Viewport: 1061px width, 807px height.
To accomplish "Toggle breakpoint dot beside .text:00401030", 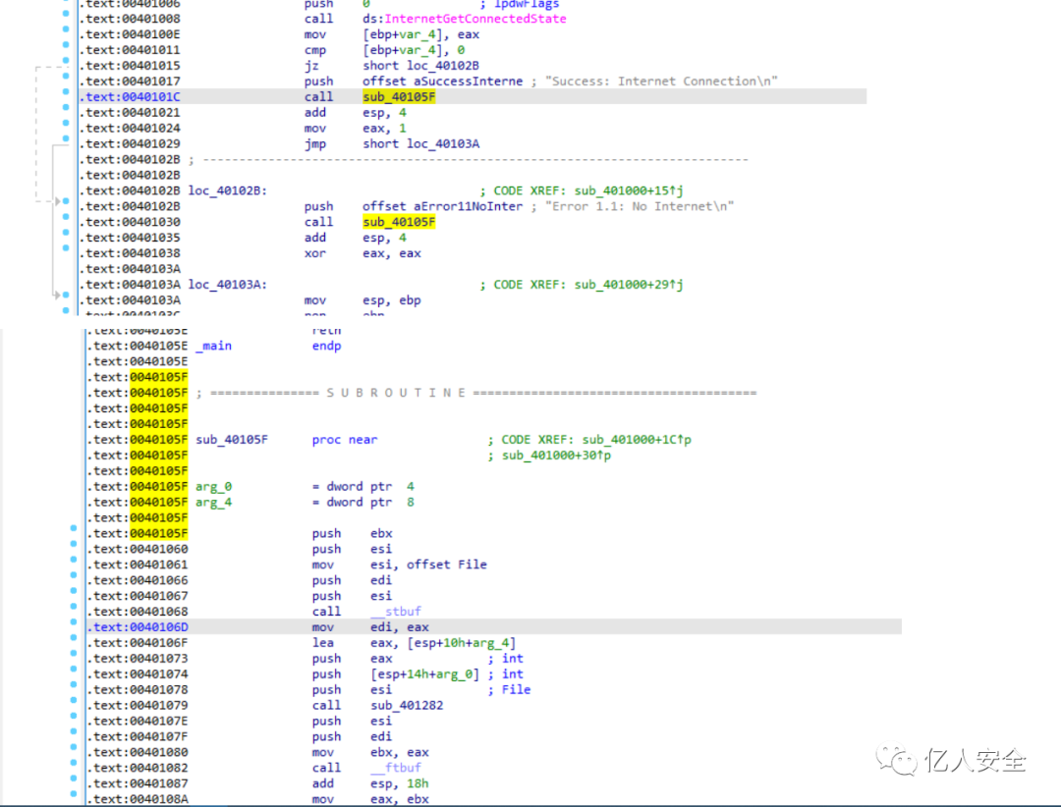I will coord(66,216).
